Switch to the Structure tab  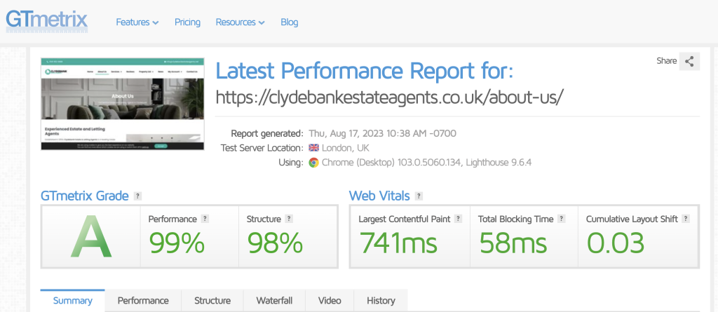click(x=212, y=301)
